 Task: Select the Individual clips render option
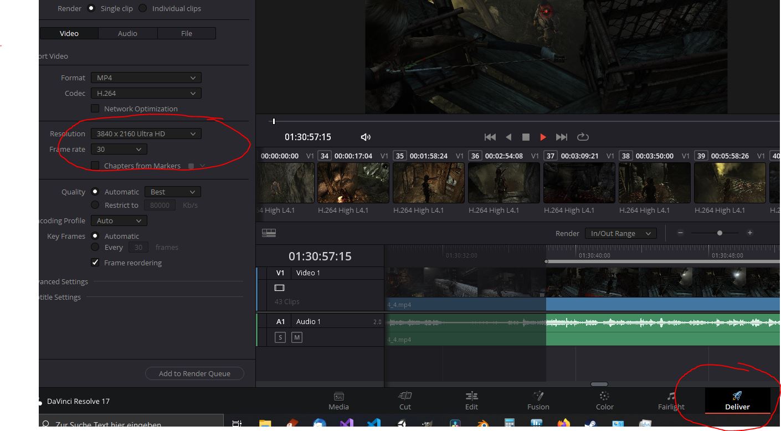coord(143,8)
